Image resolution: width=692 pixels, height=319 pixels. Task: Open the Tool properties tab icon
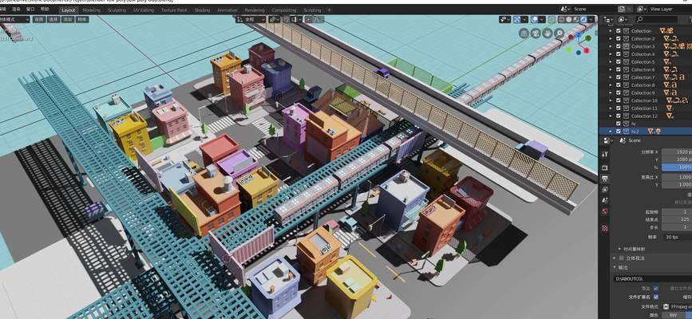tap(605, 154)
